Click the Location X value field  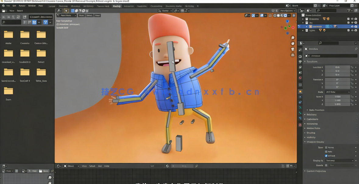[x=337, y=67]
